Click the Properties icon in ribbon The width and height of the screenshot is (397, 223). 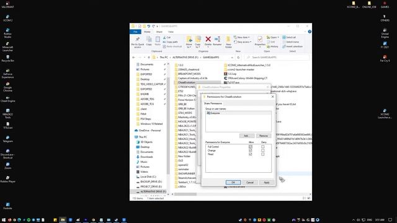click(260, 39)
